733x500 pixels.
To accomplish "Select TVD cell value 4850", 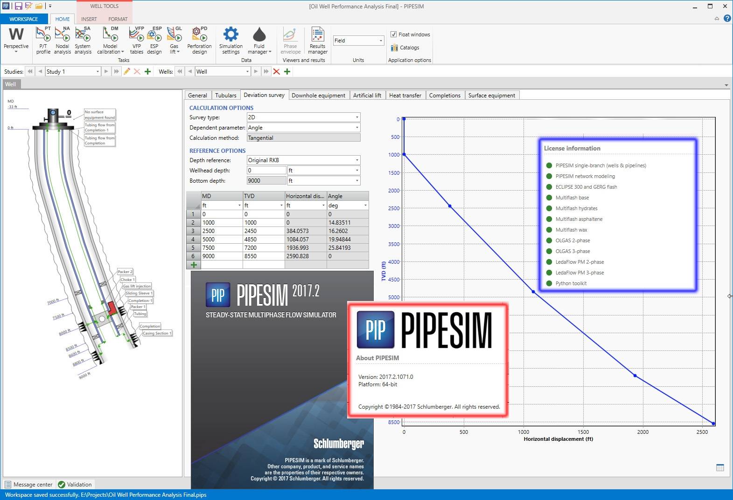I will 264,240.
